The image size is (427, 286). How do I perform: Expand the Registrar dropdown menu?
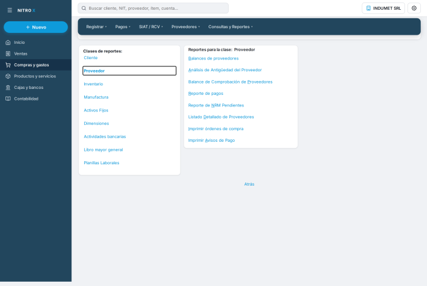coord(96,27)
